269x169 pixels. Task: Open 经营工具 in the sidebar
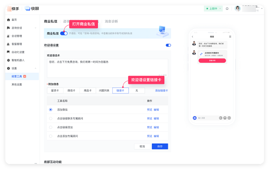pyautogui.click(x=22, y=76)
